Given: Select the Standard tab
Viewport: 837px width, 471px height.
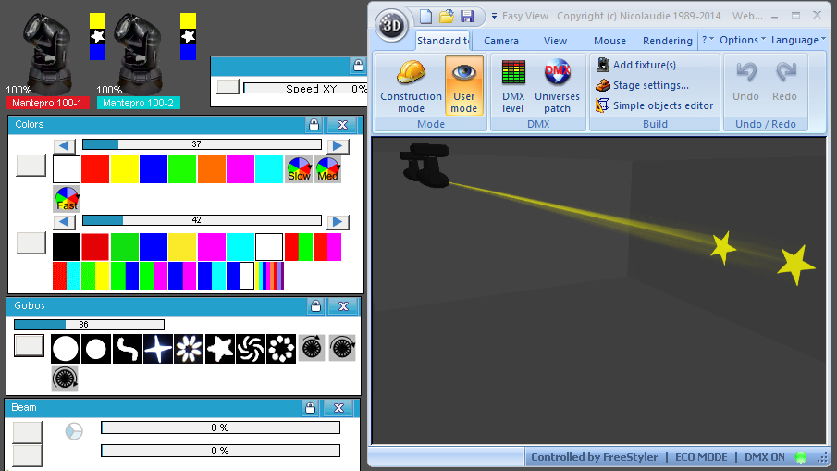Looking at the screenshot, I should coord(442,41).
